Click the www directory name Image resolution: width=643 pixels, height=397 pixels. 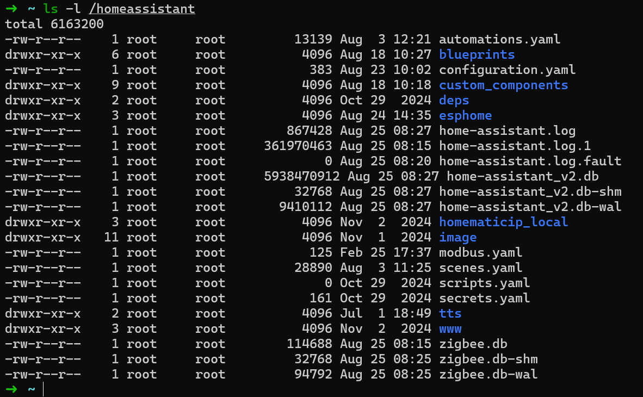(450, 329)
